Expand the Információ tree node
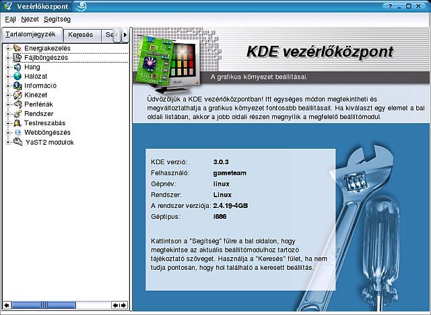 point(7,85)
